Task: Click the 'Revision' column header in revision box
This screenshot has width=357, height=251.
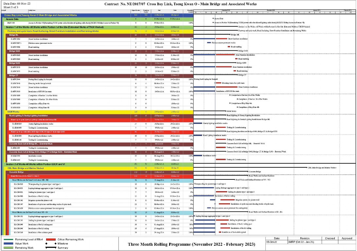Action: pos(305,239)
